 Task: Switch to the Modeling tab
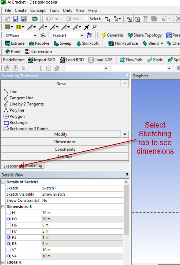click(34, 165)
